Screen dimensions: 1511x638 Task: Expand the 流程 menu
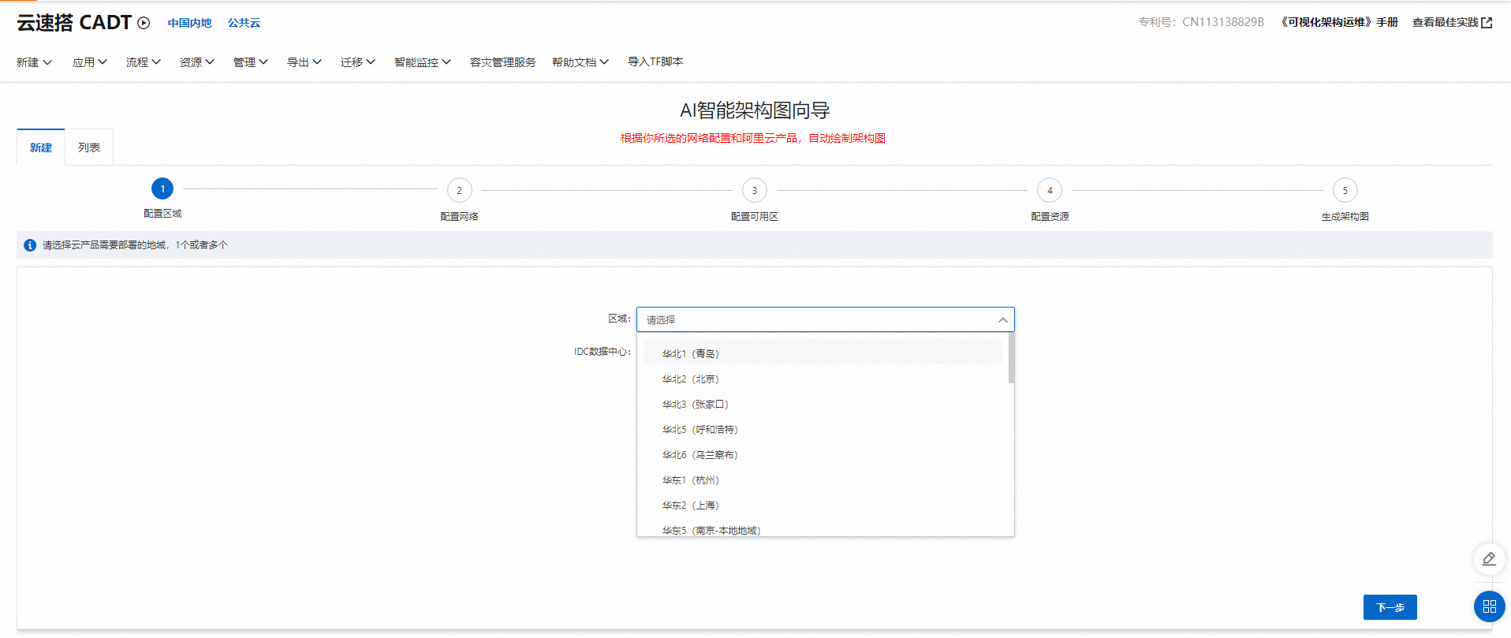coord(143,62)
